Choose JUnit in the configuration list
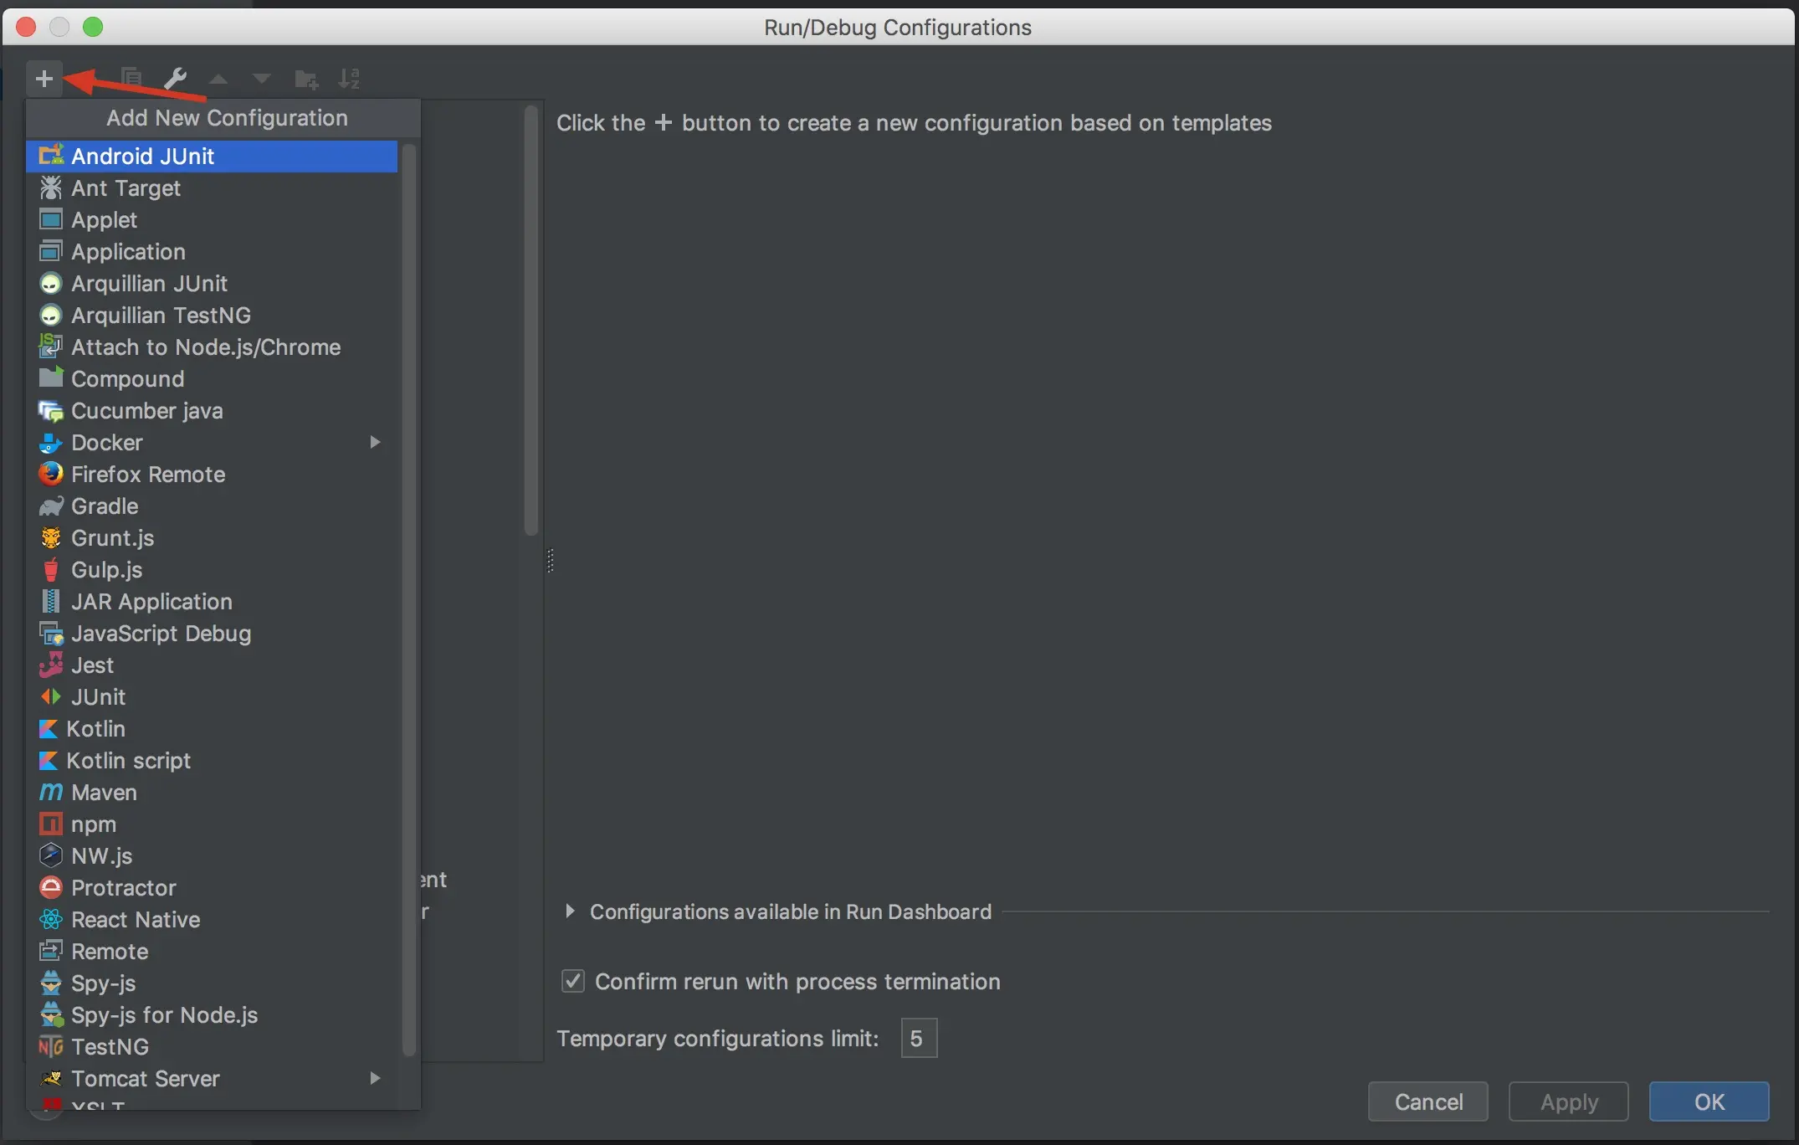 [98, 696]
